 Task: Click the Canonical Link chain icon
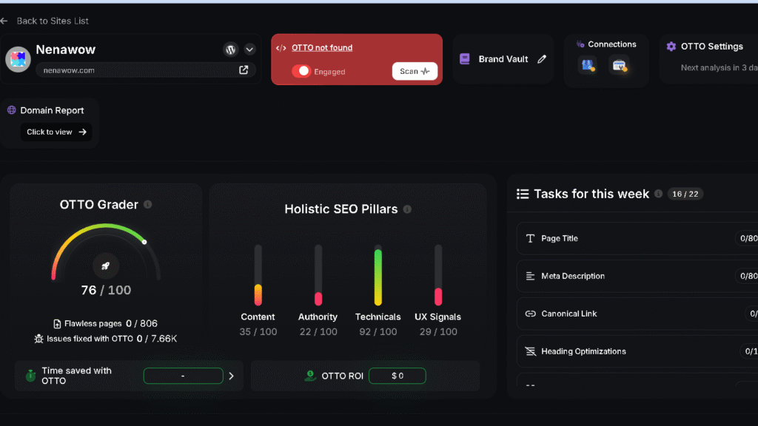point(530,314)
